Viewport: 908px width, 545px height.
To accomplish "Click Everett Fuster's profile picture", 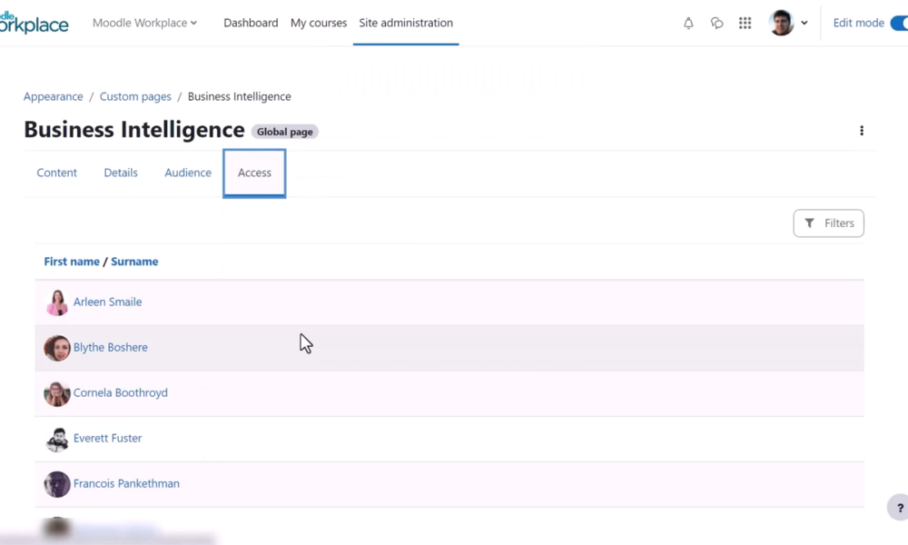I will [x=57, y=439].
